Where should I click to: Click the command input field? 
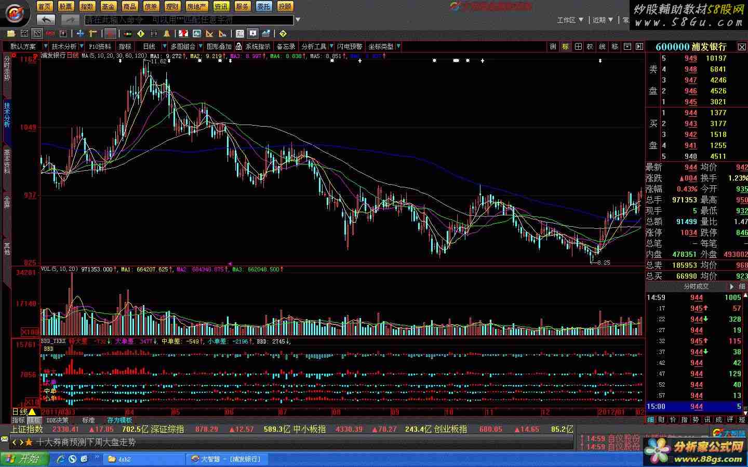[x=189, y=20]
